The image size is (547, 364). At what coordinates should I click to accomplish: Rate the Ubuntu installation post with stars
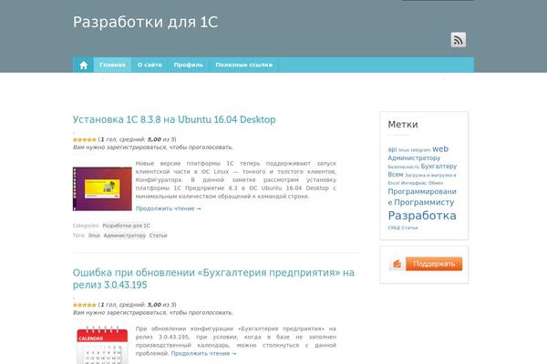click(x=85, y=139)
